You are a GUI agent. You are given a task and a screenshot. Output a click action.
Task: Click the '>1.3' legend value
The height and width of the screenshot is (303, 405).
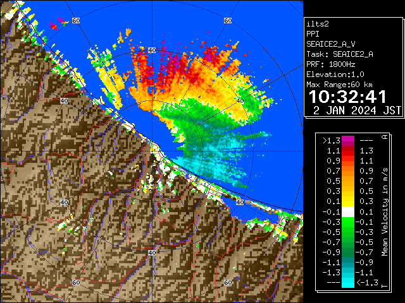tap(331, 140)
